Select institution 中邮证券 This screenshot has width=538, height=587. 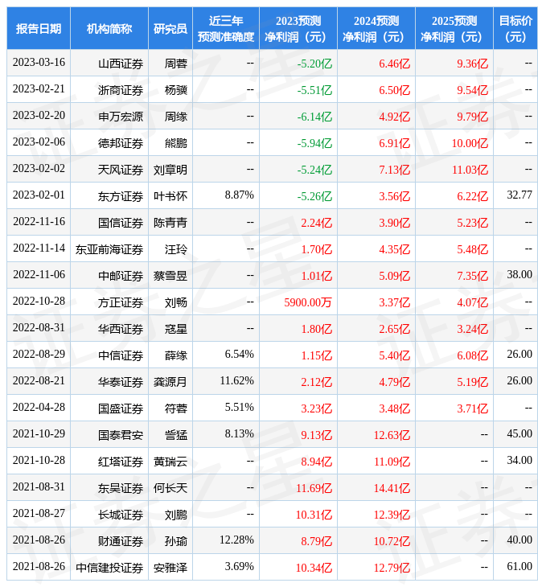[121, 277]
